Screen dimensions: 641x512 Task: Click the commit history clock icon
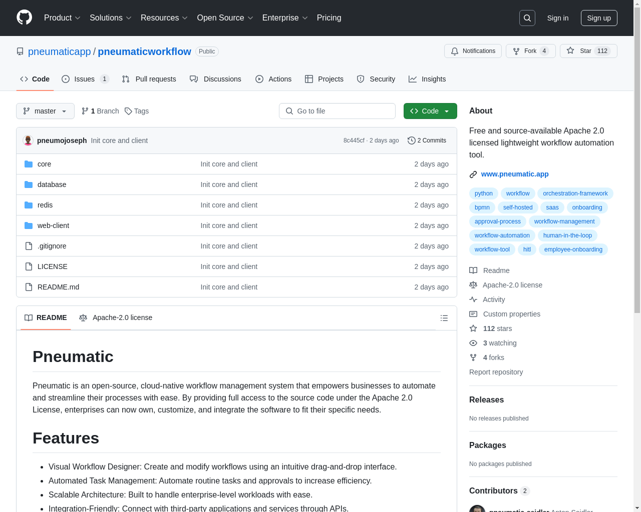(412, 140)
